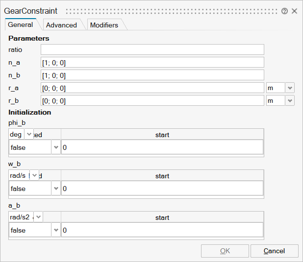
Task: Open the a_b fixed false dropdown
Action: [x=55, y=230]
